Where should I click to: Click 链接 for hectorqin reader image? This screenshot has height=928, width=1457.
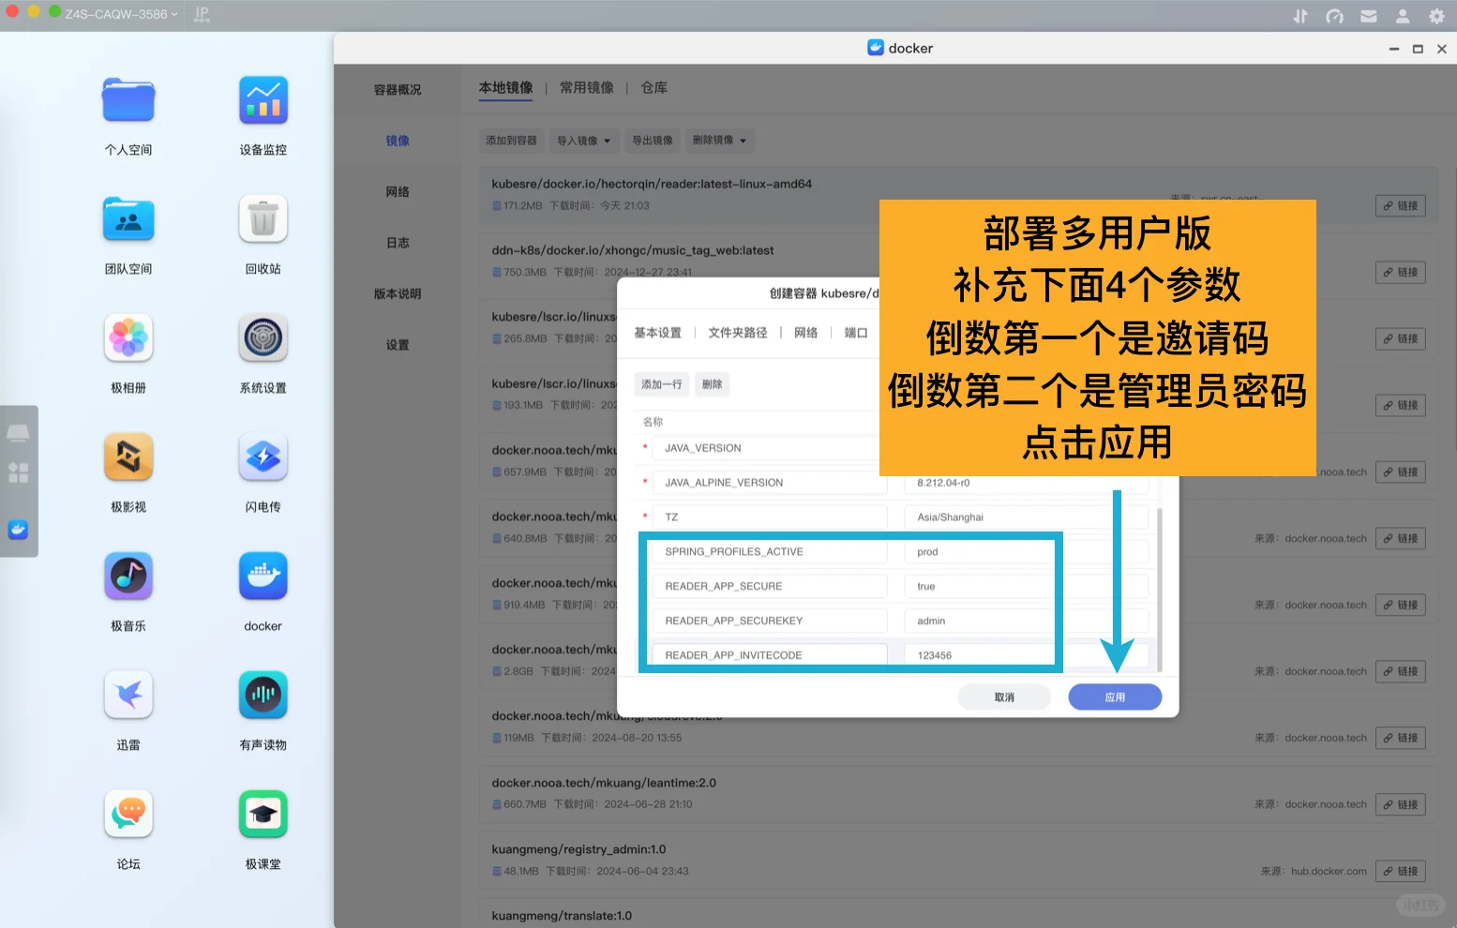[x=1401, y=206]
